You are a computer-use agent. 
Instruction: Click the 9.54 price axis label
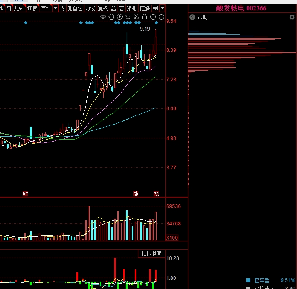171,21
